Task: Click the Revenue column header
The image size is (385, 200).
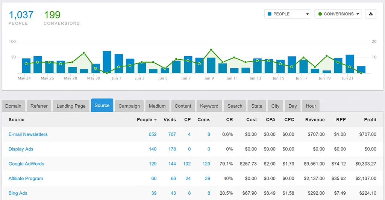Action: pyautogui.click(x=315, y=120)
